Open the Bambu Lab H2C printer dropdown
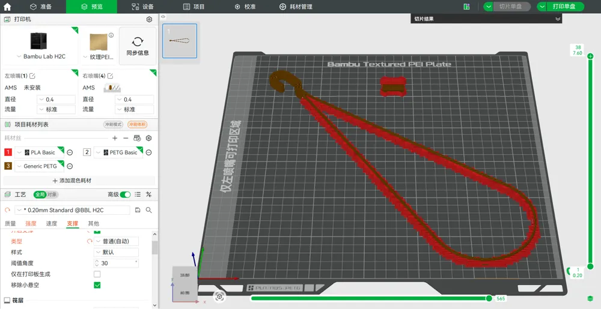The width and height of the screenshot is (601, 309). click(41, 56)
